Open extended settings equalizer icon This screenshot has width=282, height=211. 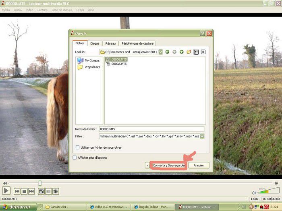click(x=56, y=191)
